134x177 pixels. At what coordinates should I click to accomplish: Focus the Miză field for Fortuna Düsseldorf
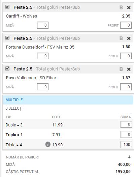point(43,56)
